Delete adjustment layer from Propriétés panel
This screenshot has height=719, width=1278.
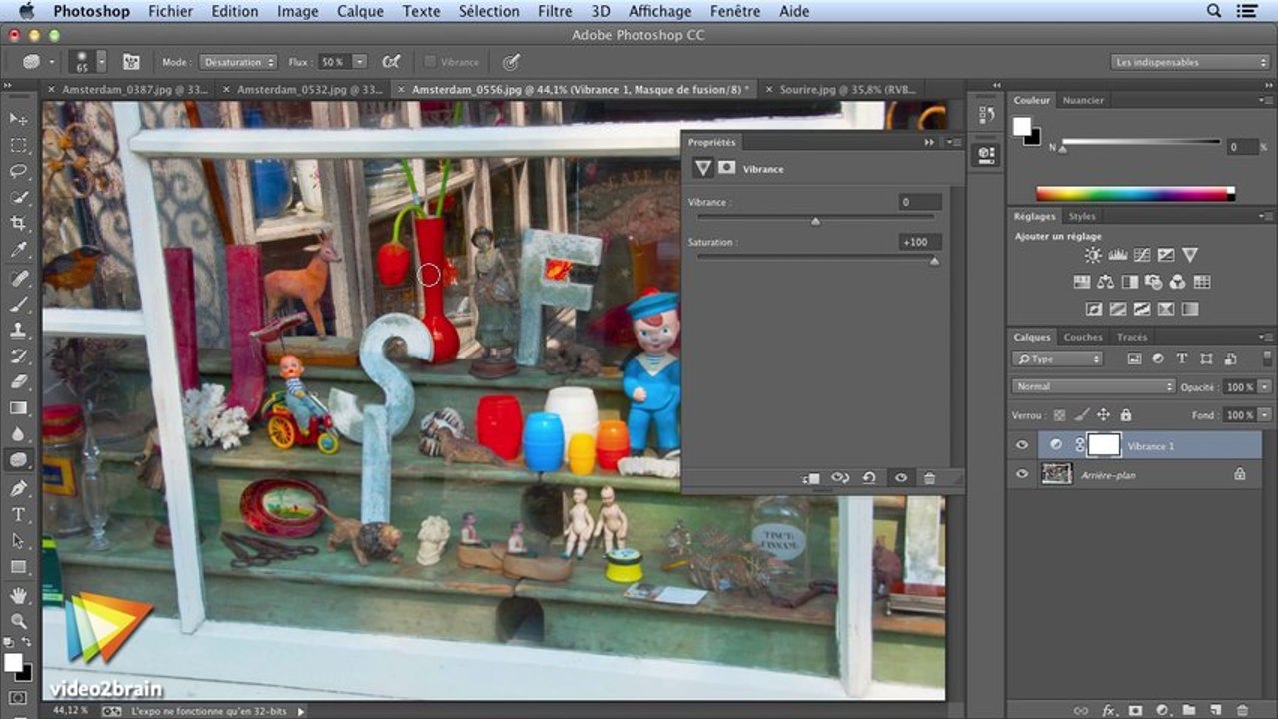(929, 479)
